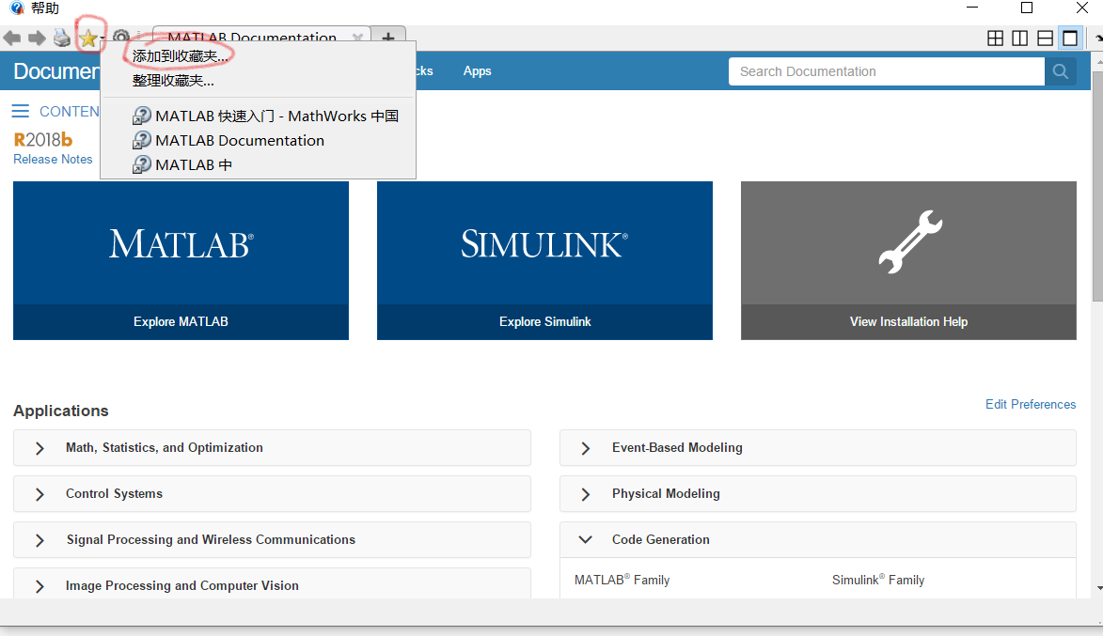
Task: Go back with the left arrow
Action: coord(12,38)
